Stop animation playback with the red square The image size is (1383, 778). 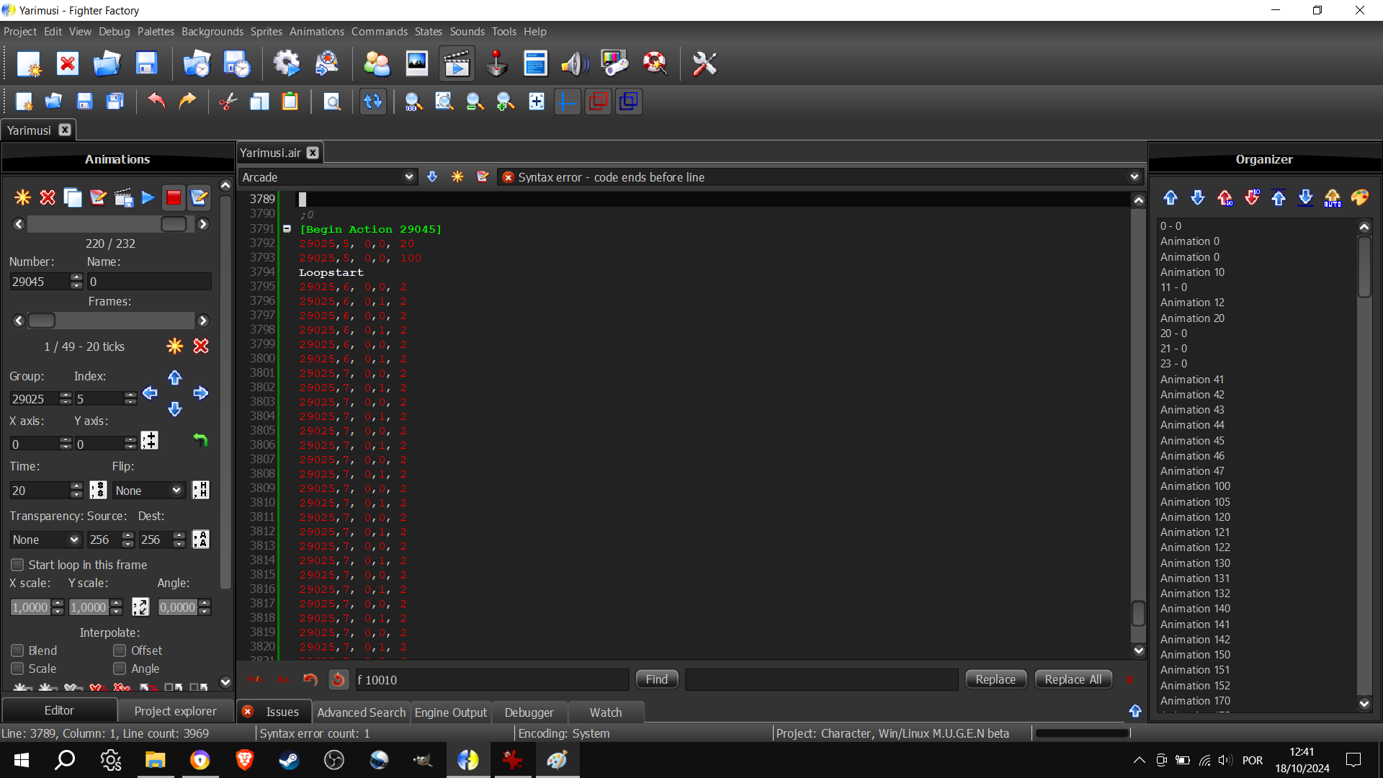174,197
